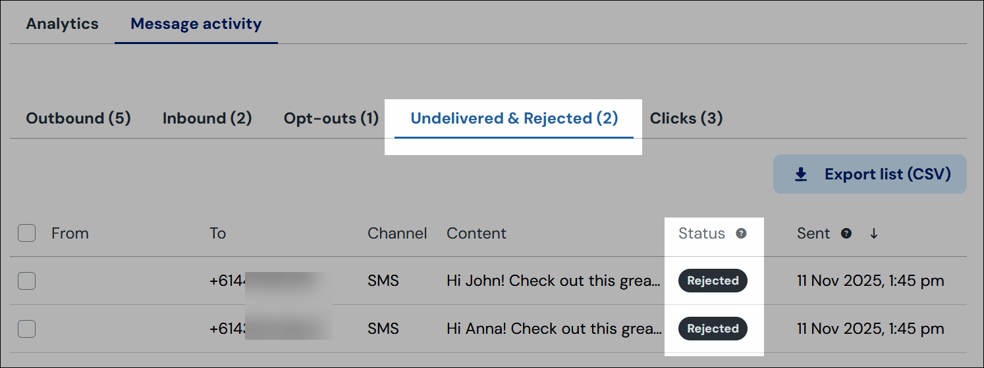Open the Inbound (2) tab
This screenshot has height=368, width=984.
(x=207, y=118)
